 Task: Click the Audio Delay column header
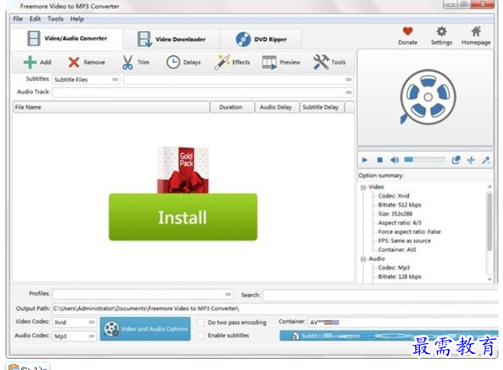pos(276,107)
